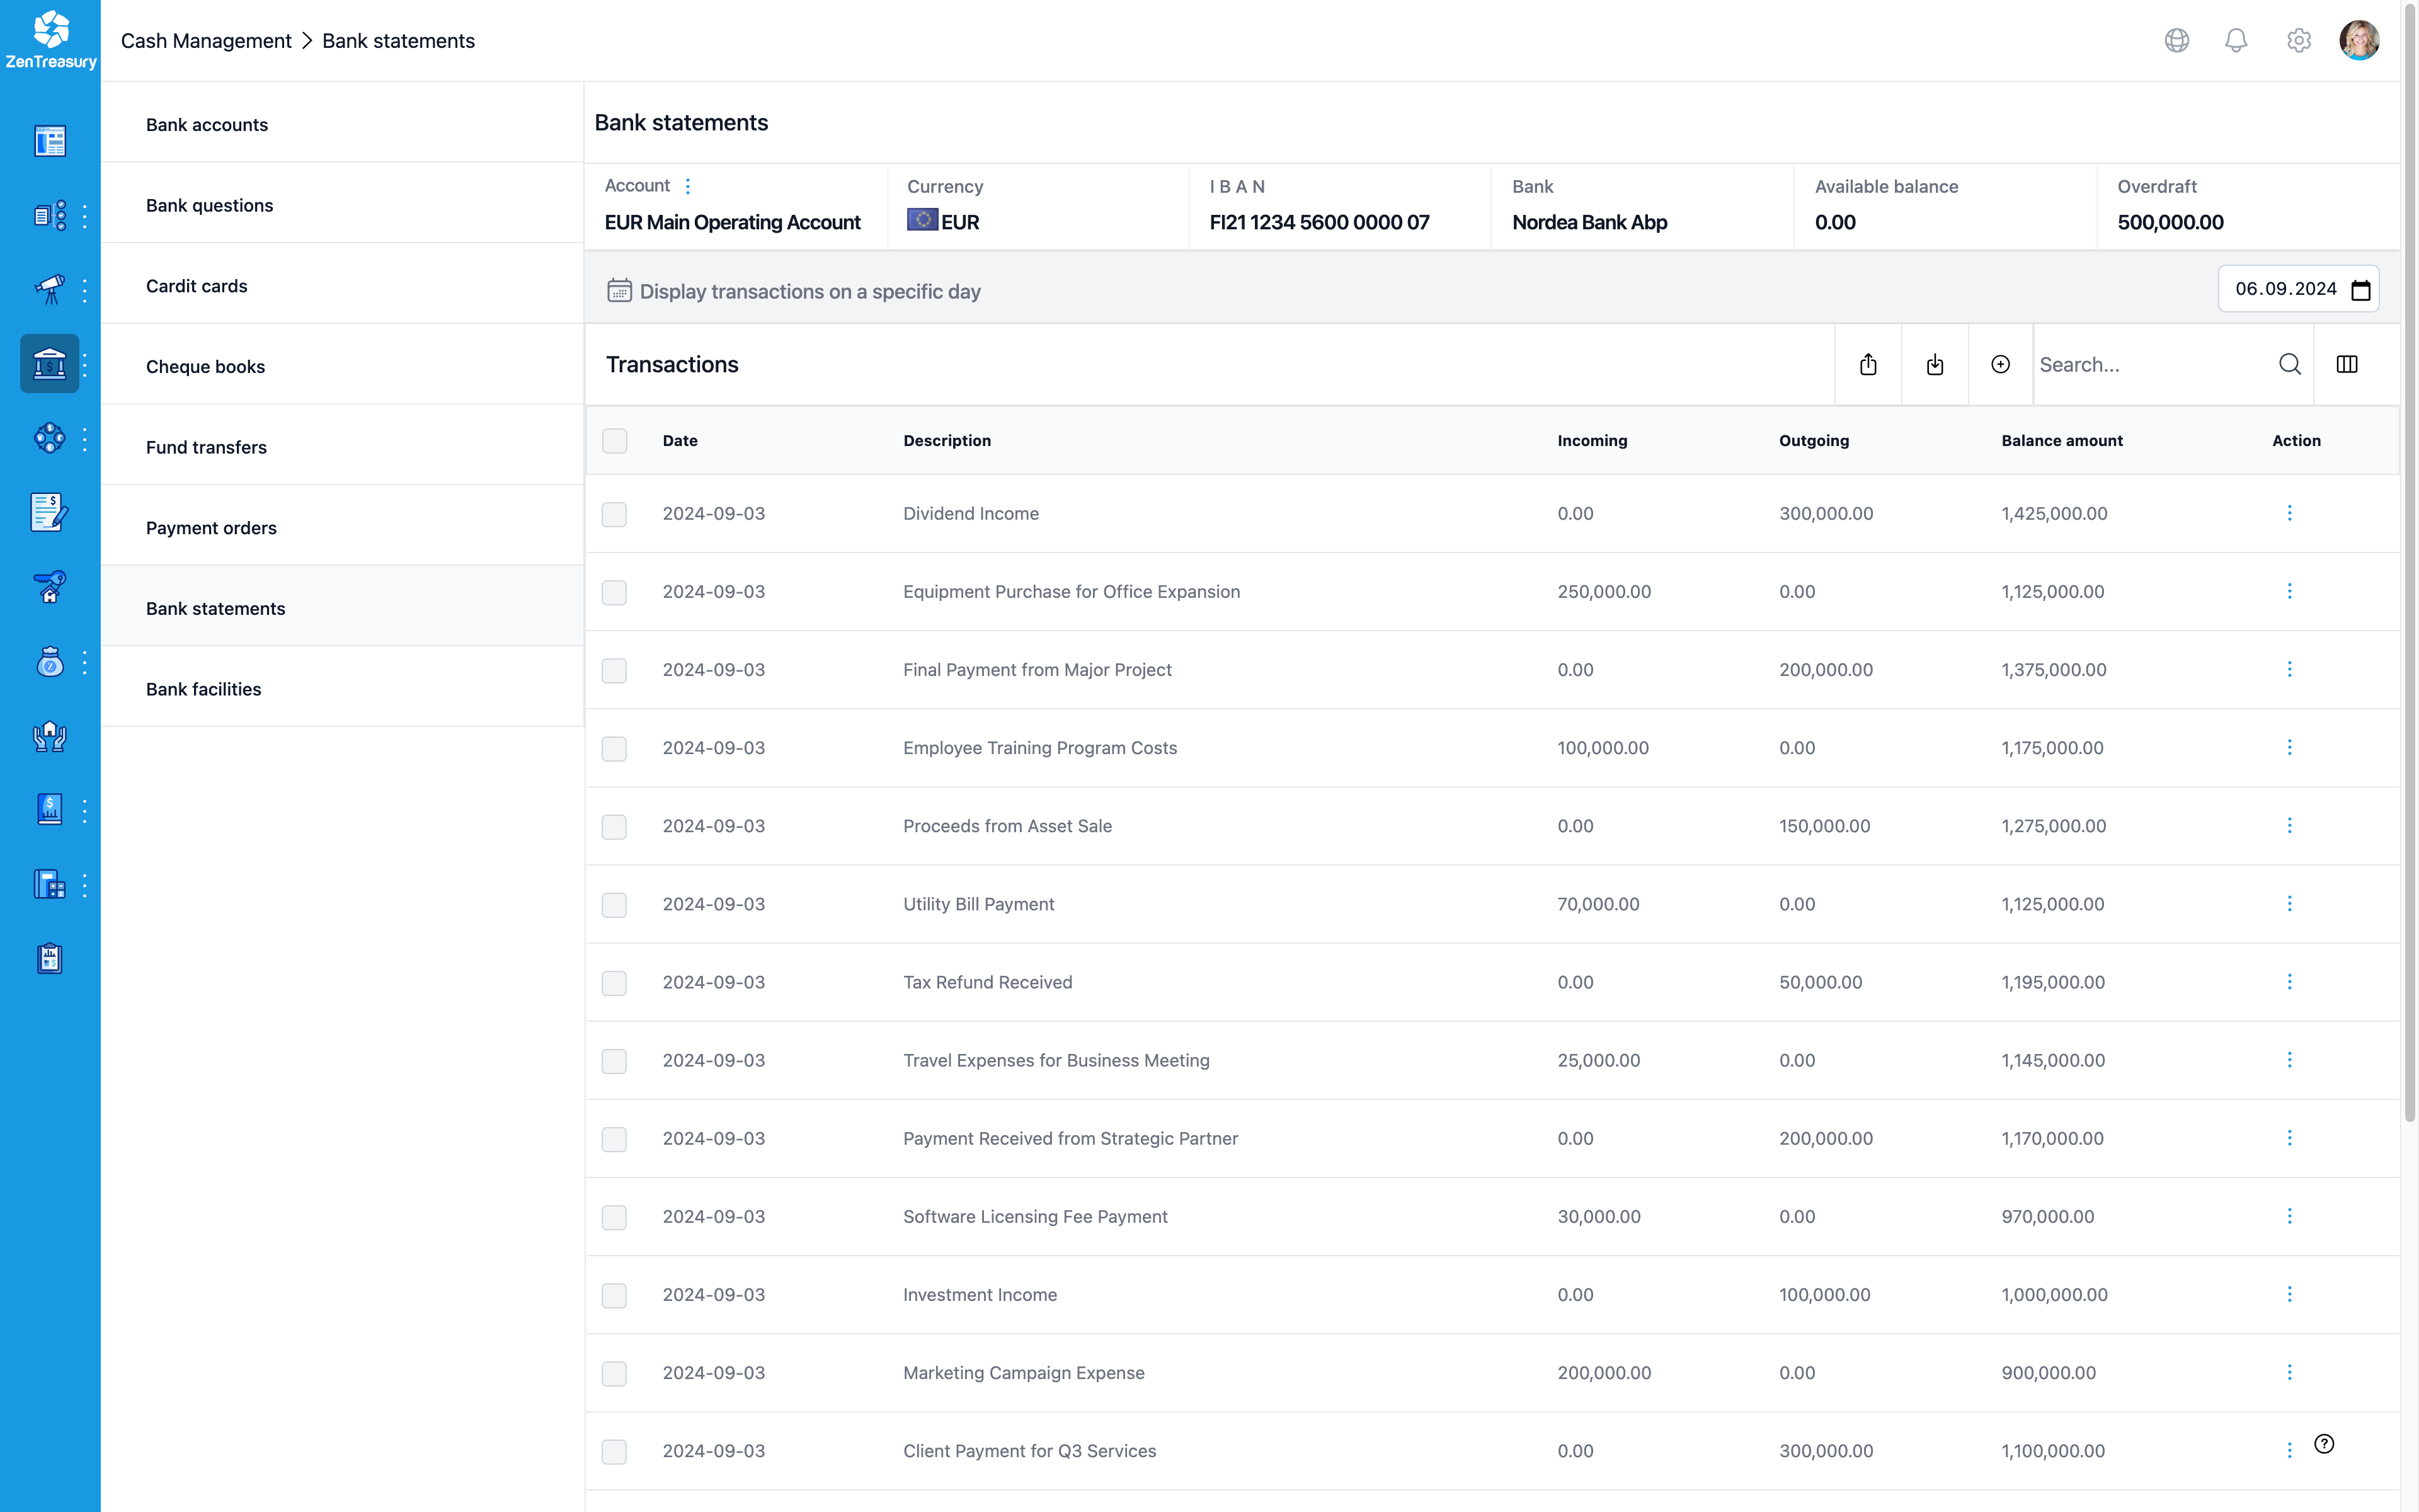
Task: Open the date picker calendar for 06.09.2024
Action: (2360, 290)
